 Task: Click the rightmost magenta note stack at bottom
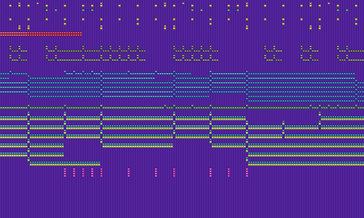click(247, 172)
